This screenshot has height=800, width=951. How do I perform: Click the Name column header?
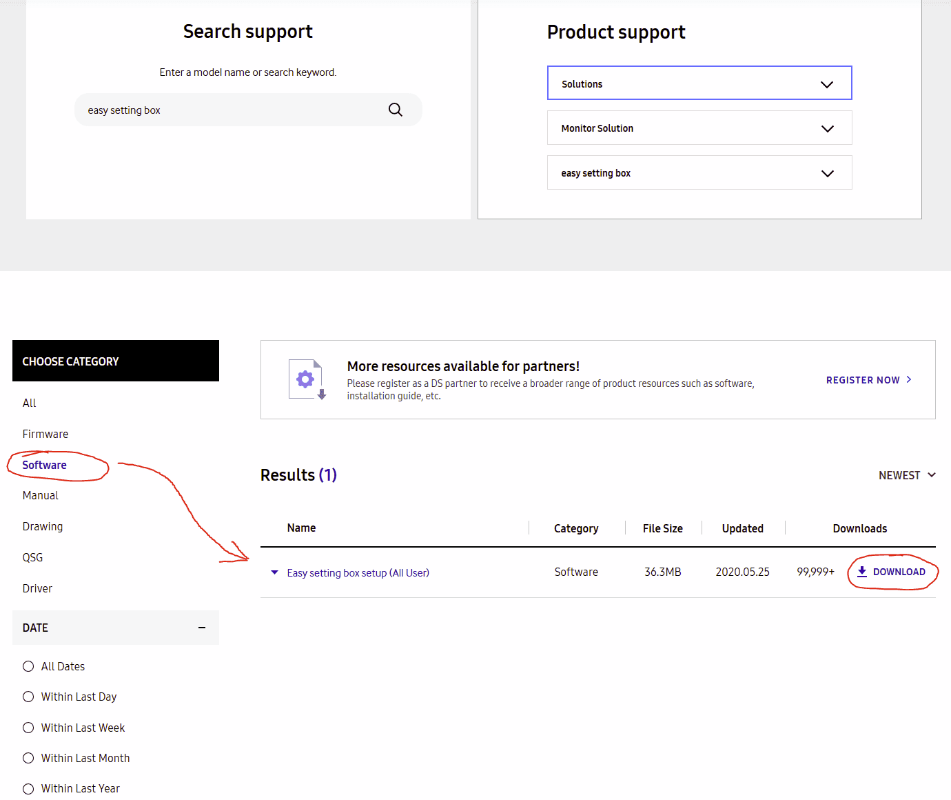point(301,528)
